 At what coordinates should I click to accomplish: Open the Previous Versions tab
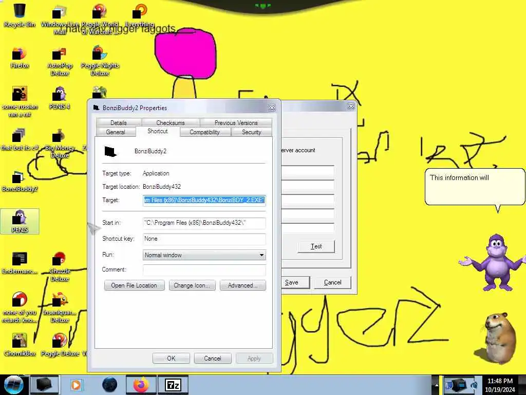click(236, 122)
